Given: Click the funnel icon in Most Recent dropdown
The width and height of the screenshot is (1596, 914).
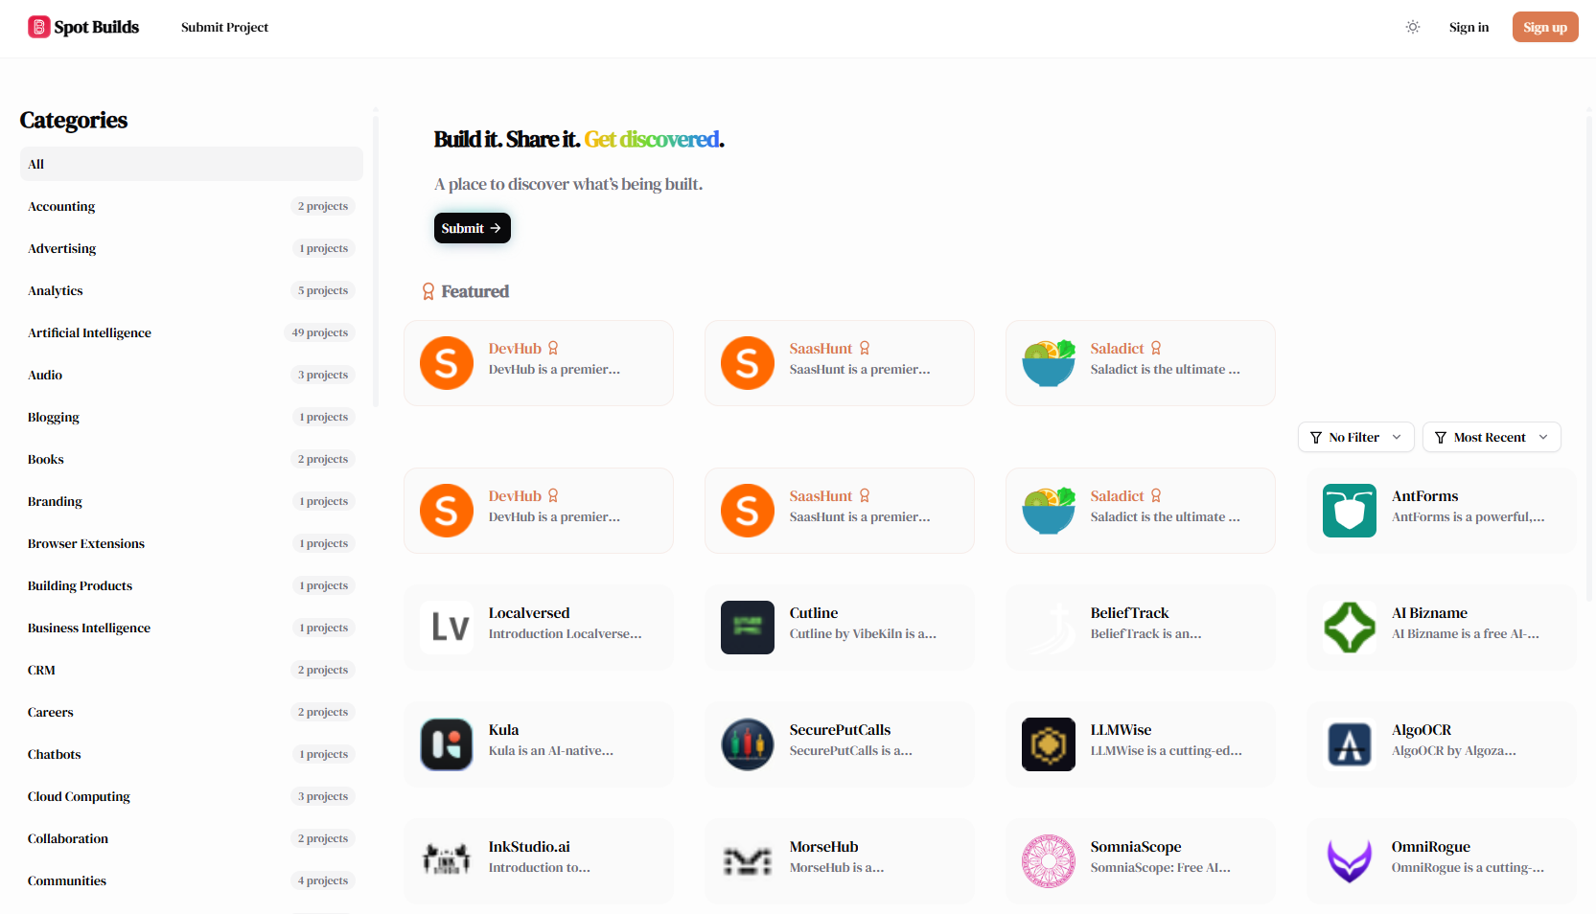Looking at the screenshot, I should click(1441, 438).
